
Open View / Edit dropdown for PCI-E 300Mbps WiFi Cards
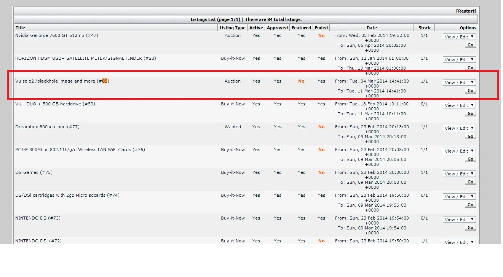pyautogui.click(x=459, y=151)
